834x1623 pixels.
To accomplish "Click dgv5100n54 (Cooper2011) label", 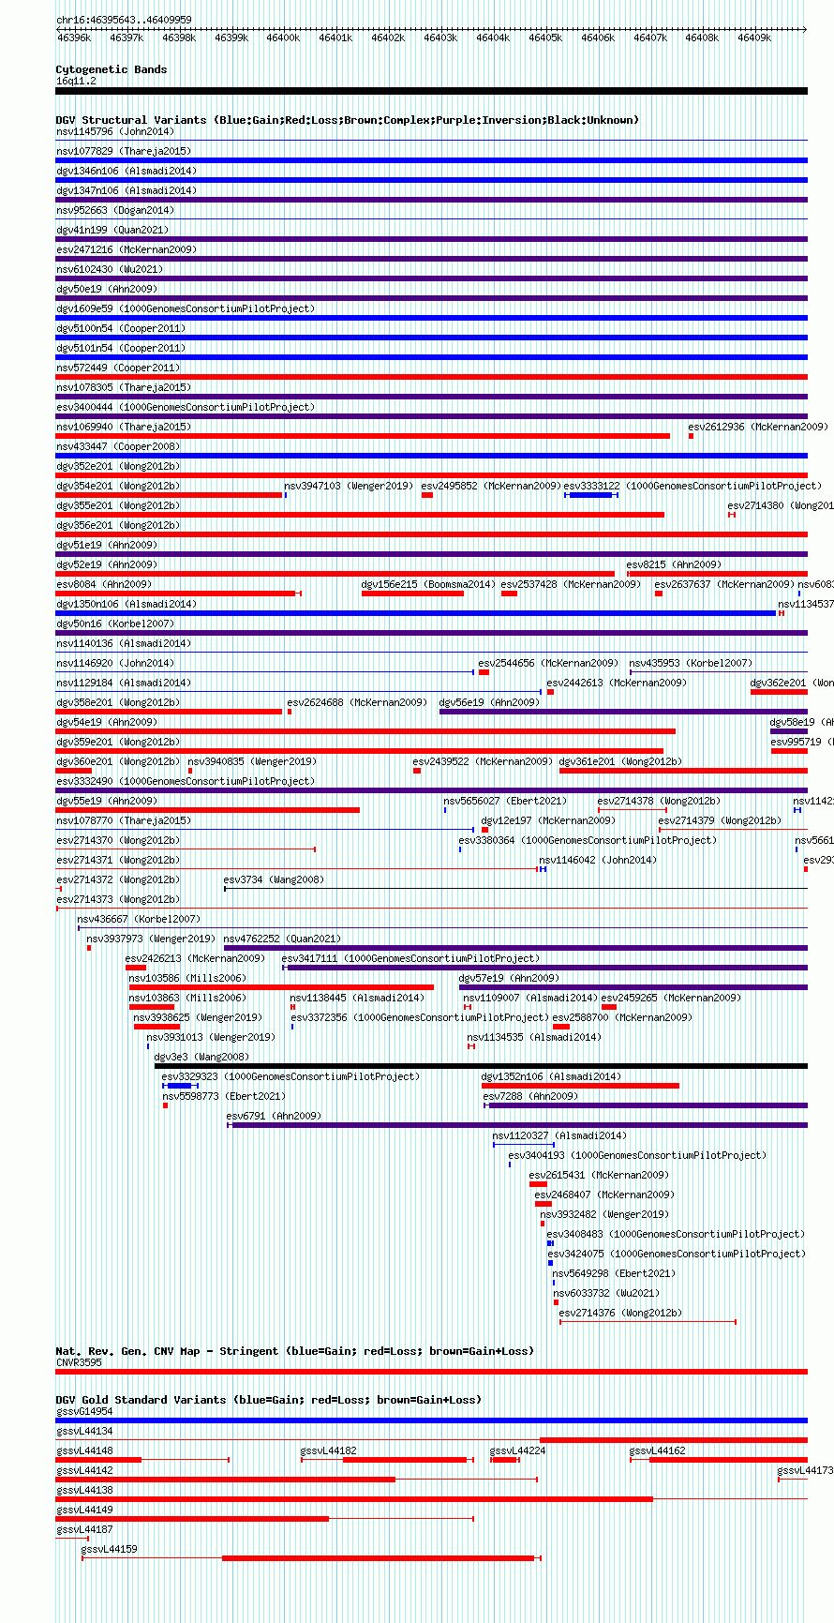I will click(121, 328).
